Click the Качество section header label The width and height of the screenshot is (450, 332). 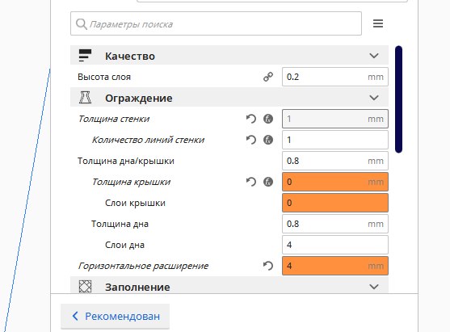tap(130, 56)
